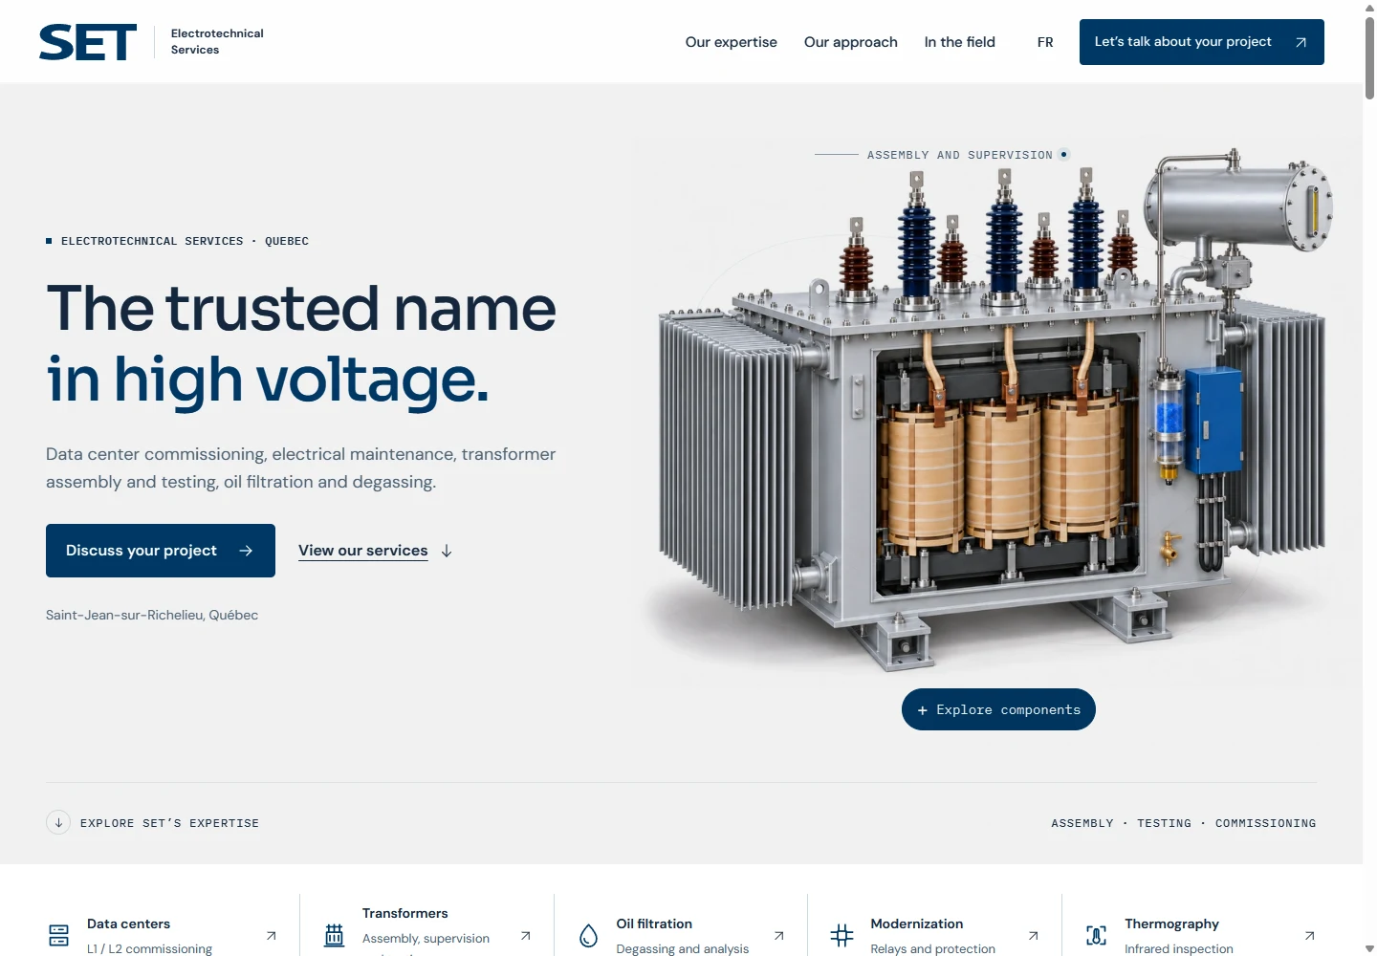Click the arrow icon on Thermography card
The image size is (1377, 956).
pos(1310,936)
